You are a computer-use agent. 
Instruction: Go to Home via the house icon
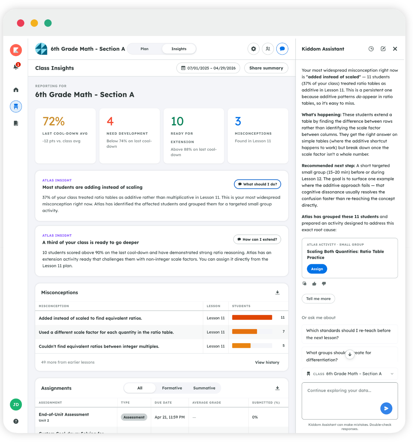[x=16, y=90]
